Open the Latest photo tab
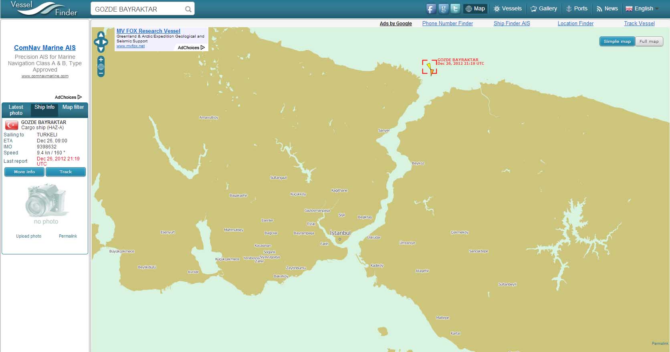Image resolution: width=670 pixels, height=352 pixels. 16,110
